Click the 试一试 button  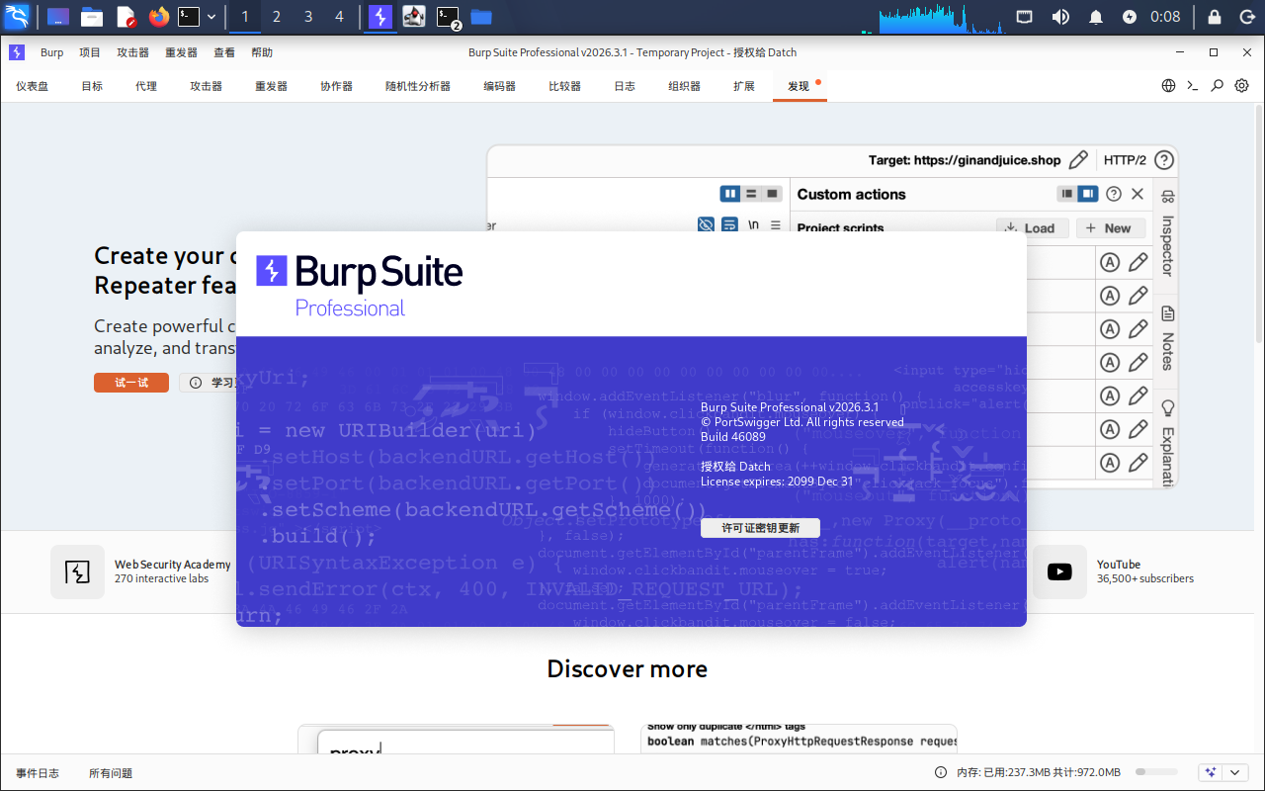click(x=131, y=383)
